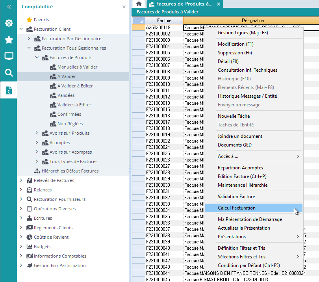Open Validées à Editer tree item

74,105
